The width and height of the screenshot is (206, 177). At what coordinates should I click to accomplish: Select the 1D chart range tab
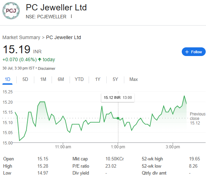(x=8, y=80)
